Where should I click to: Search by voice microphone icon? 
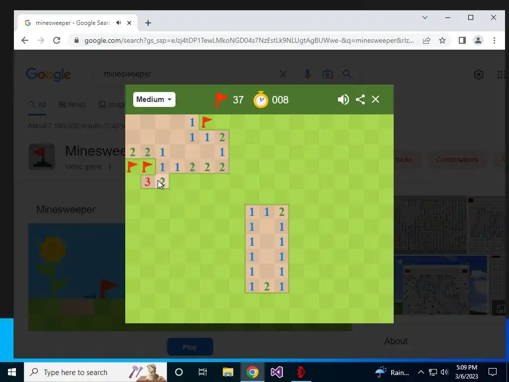307,74
